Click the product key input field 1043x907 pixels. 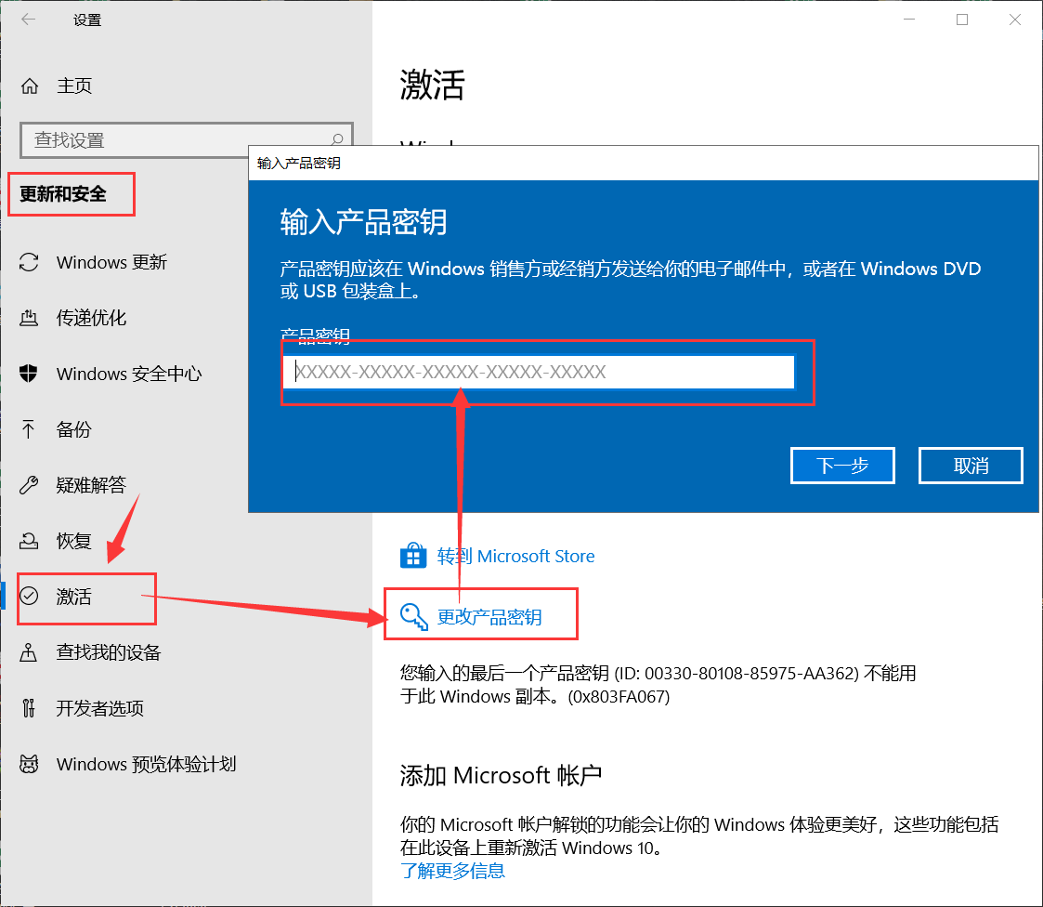click(x=539, y=372)
